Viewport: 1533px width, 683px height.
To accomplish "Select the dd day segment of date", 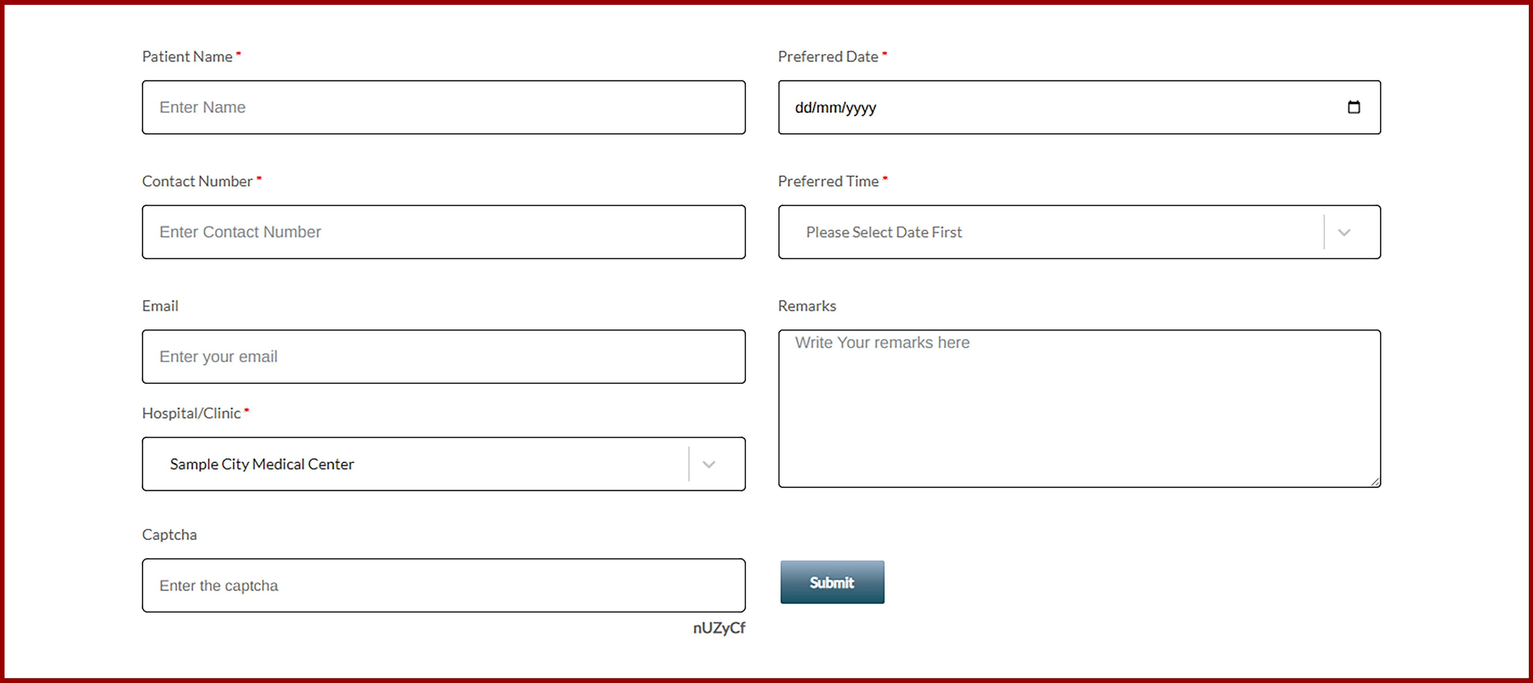I will [x=803, y=108].
